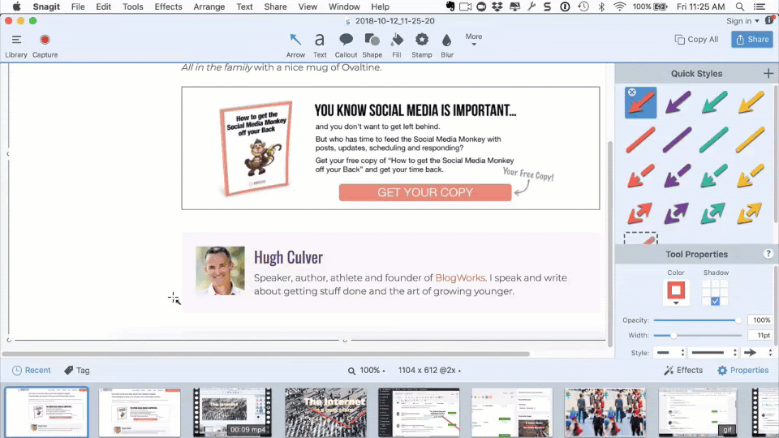Click the zoom magnifier icon

pos(351,371)
